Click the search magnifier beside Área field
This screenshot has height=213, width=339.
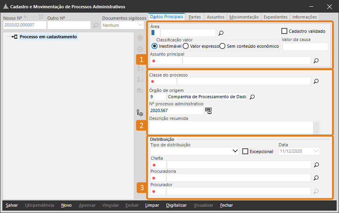pyautogui.click(x=221, y=33)
